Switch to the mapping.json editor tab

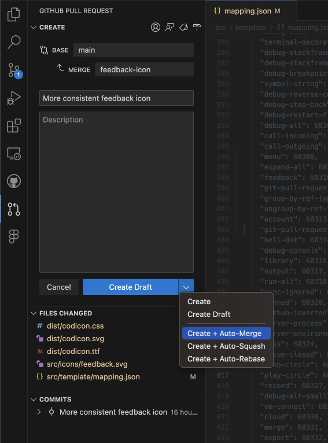point(251,11)
